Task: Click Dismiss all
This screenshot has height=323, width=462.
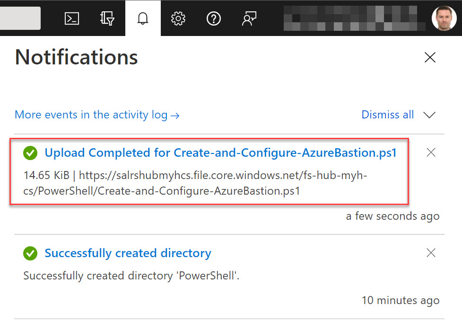Action: click(387, 115)
